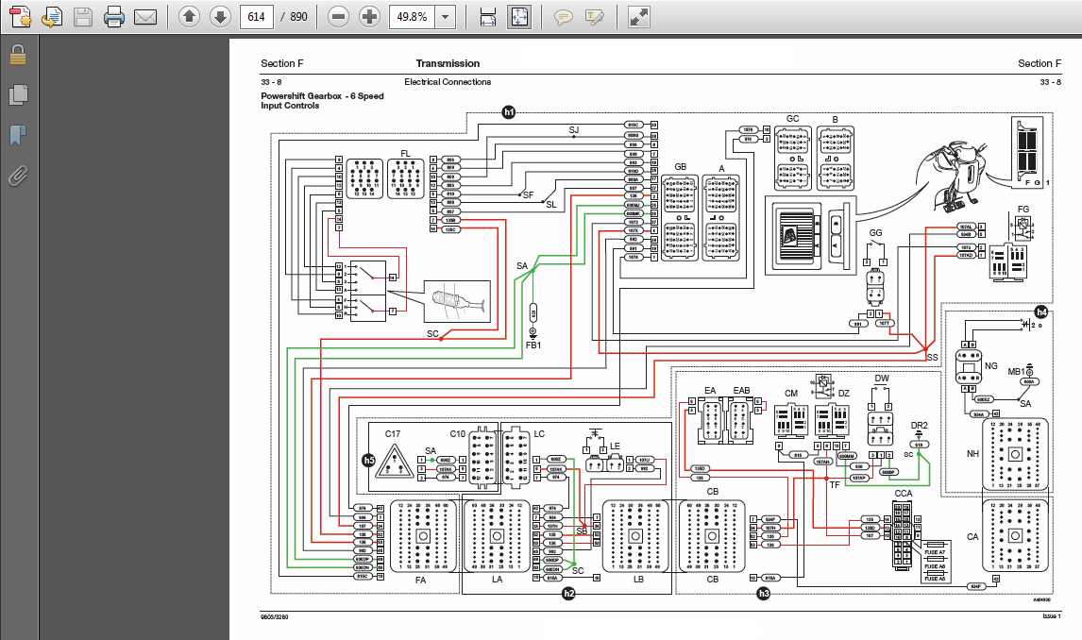
Task: Click the Create PDF icon
Action: [x=20, y=17]
